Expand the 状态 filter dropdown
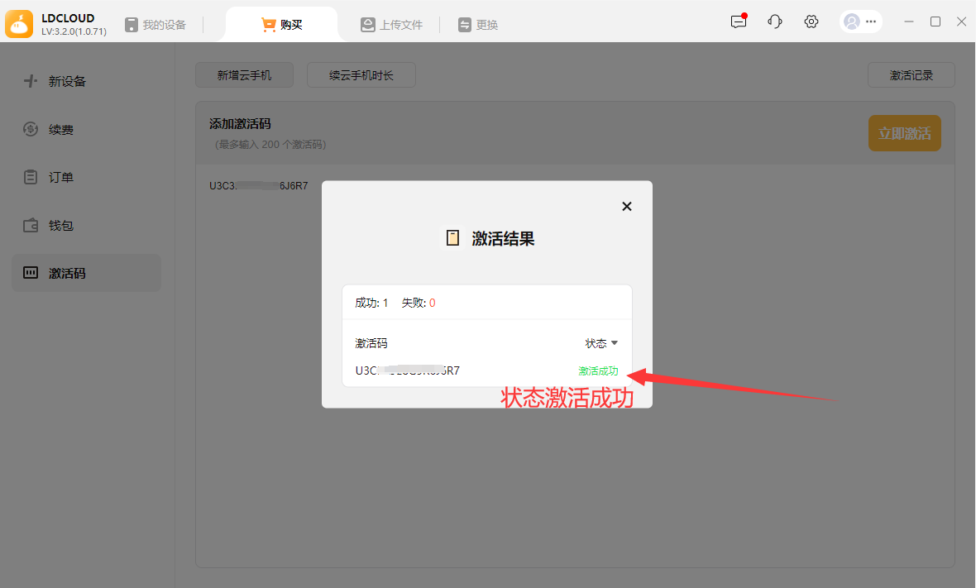Screen dimensions: 976x588 (x=602, y=343)
